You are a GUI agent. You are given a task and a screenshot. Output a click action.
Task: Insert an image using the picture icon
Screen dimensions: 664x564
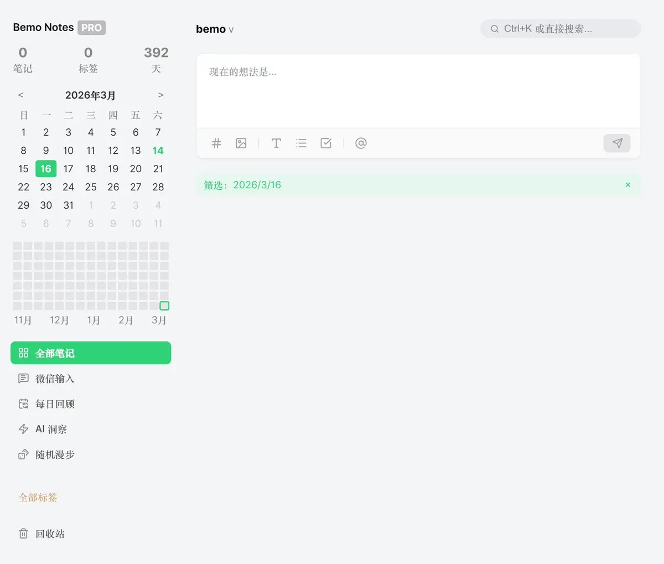click(241, 143)
